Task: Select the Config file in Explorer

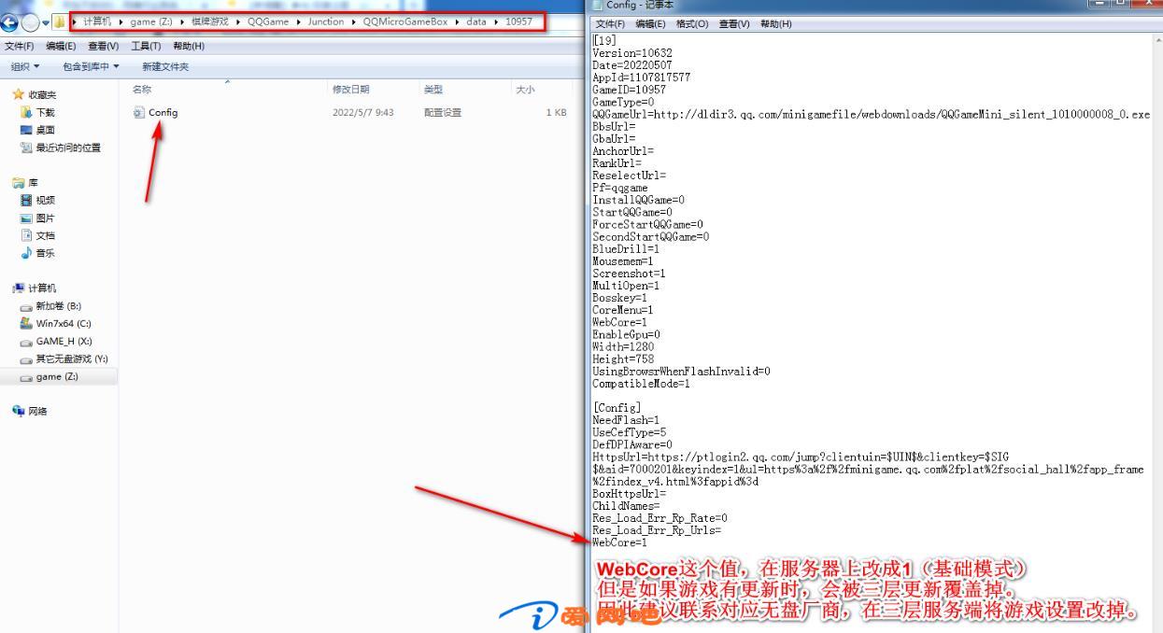Action: coord(155,112)
